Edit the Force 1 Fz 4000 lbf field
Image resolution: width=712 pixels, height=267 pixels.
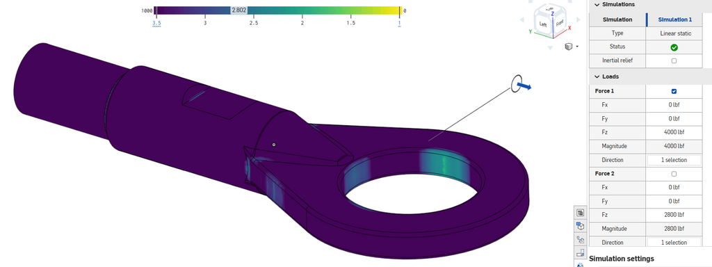(674, 133)
